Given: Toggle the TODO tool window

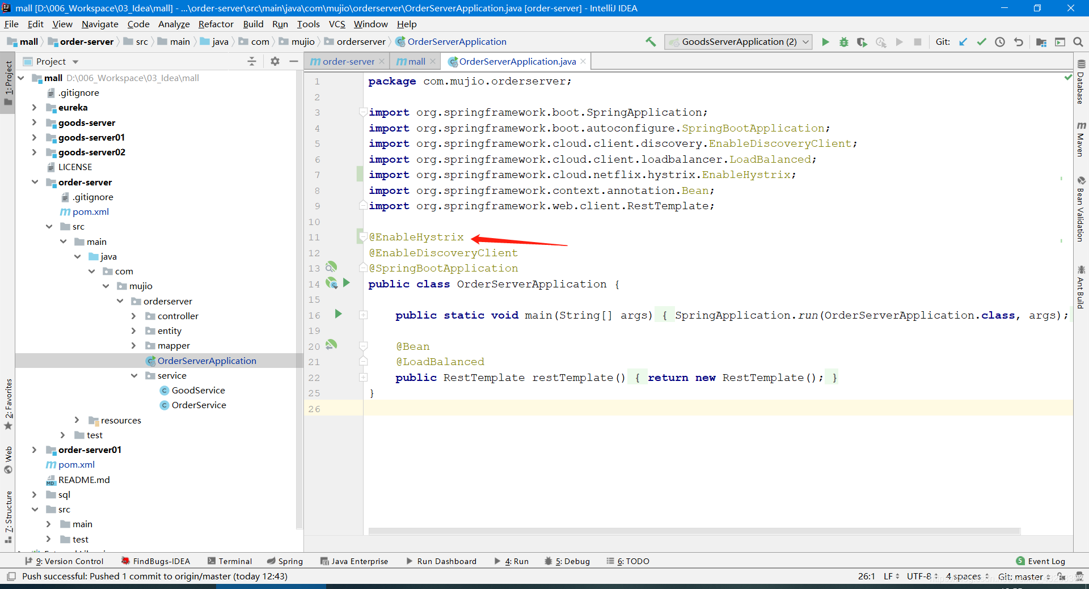Looking at the screenshot, I should [x=628, y=561].
